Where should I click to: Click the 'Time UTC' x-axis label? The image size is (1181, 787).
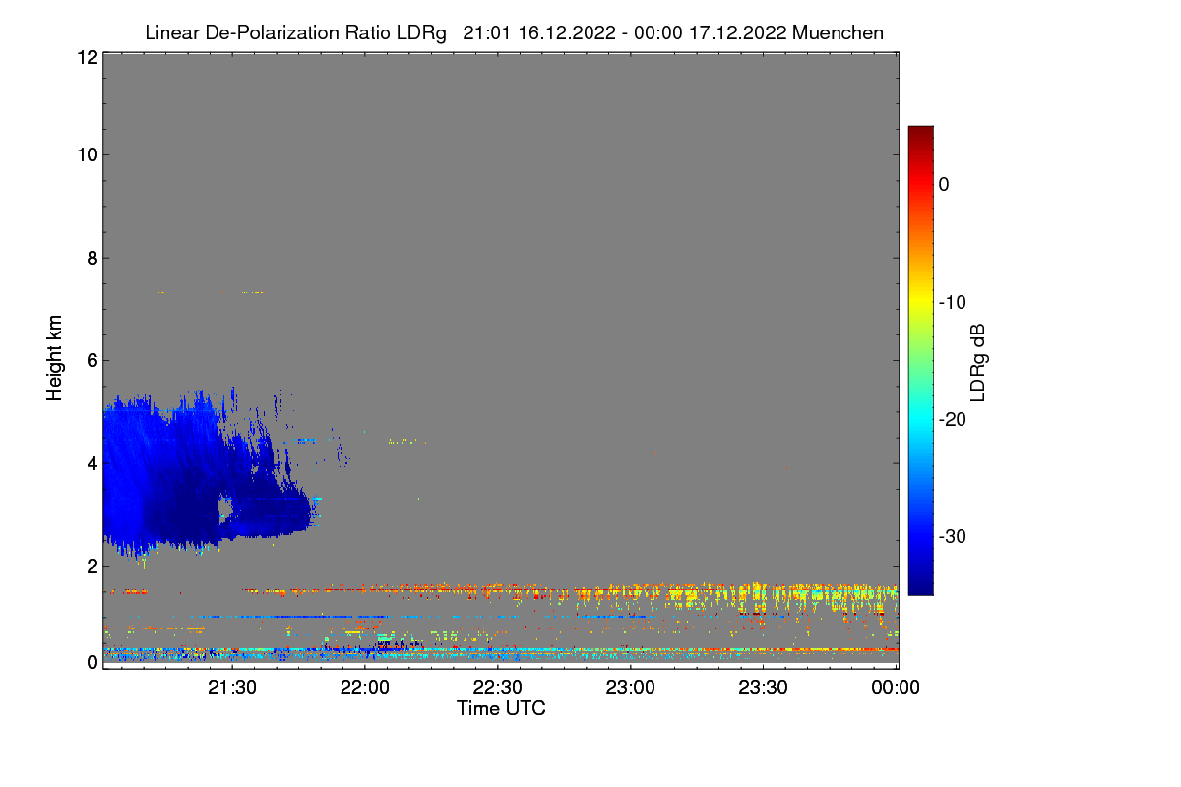pos(501,708)
